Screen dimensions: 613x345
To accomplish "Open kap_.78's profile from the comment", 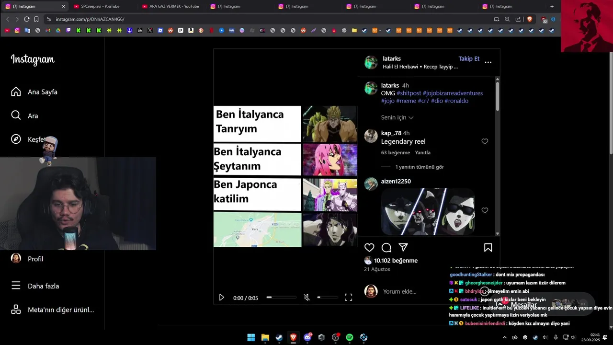I will point(391,133).
